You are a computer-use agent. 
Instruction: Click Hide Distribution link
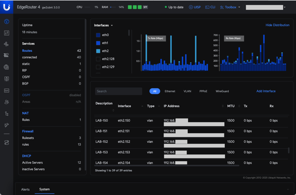coord(277,25)
